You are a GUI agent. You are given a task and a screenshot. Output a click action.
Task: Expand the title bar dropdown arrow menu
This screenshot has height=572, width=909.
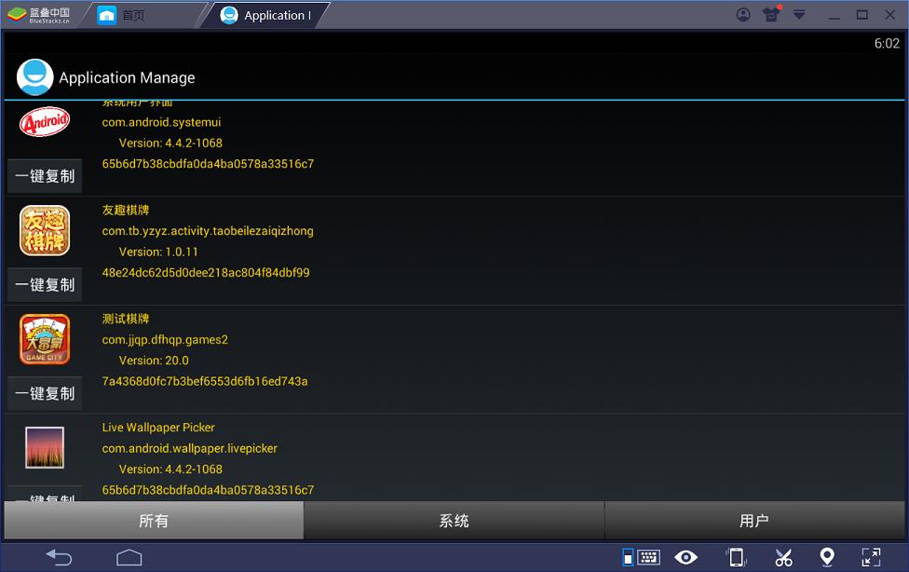(798, 15)
